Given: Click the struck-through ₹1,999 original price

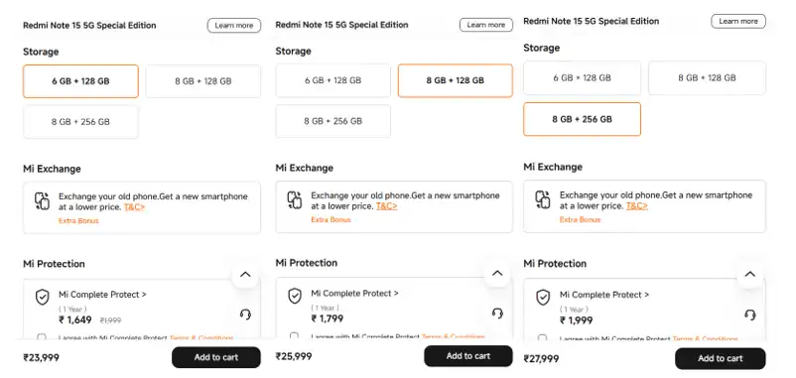Looking at the screenshot, I should 111,320.
